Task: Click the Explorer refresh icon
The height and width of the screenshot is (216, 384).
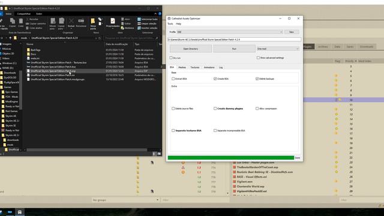Action: point(100,38)
